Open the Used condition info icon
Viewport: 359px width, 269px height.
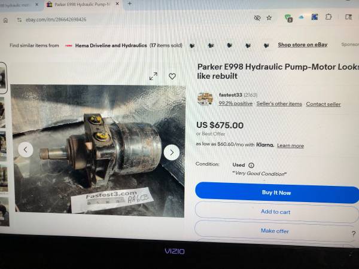(x=251, y=165)
